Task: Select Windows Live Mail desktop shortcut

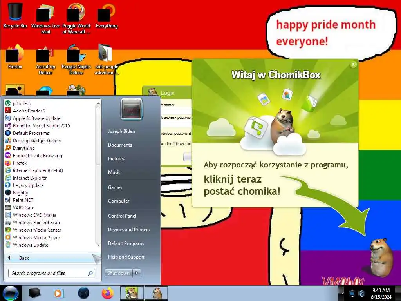Action: pyautogui.click(x=45, y=18)
